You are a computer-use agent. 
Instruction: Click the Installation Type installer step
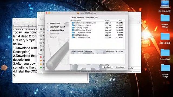(x=57, y=30)
